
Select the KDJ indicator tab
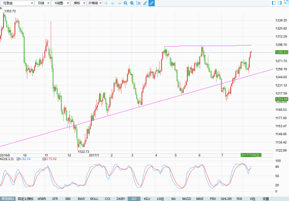click(147, 199)
